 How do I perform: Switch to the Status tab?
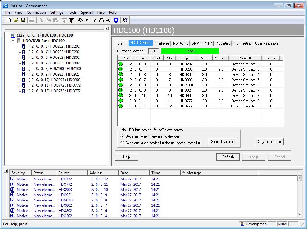[x=122, y=43]
